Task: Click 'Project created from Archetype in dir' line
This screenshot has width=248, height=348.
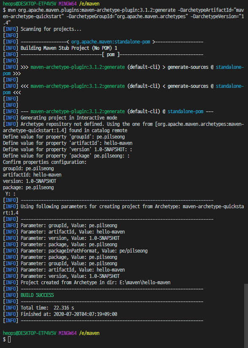Action: [95, 282]
